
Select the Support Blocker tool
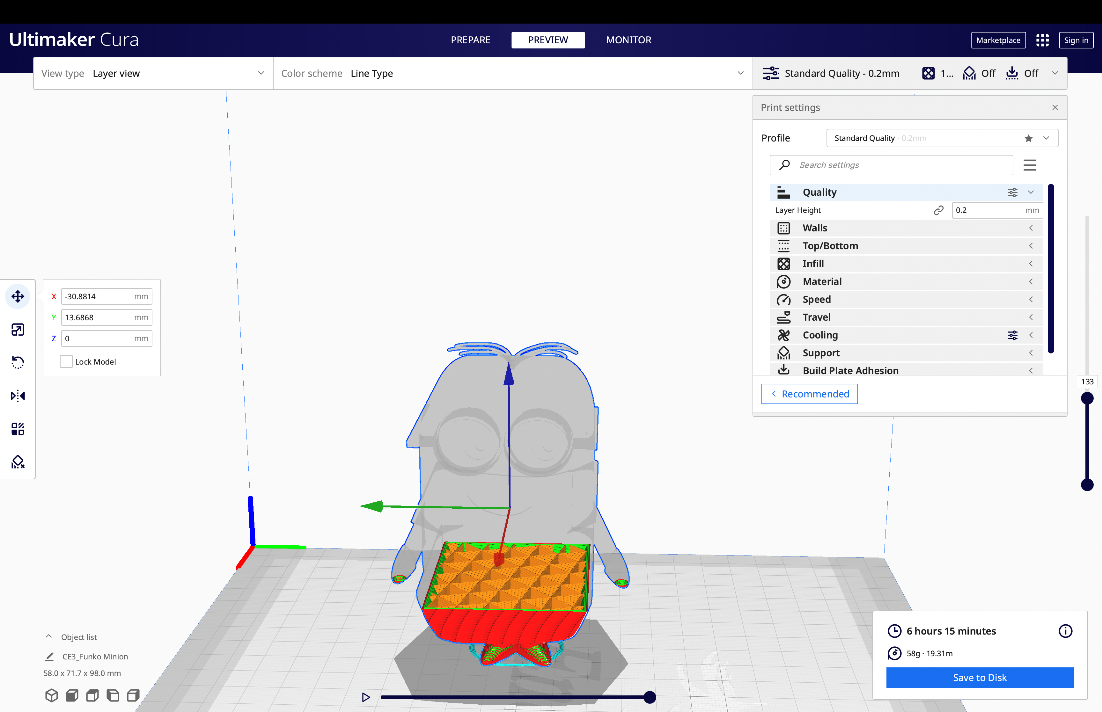click(x=18, y=462)
